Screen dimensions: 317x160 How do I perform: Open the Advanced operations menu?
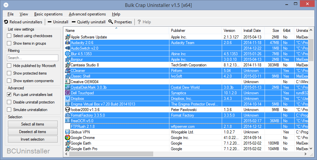[x=87, y=14]
